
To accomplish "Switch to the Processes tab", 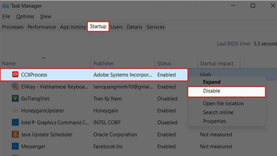I will pyautogui.click(x=13, y=27).
